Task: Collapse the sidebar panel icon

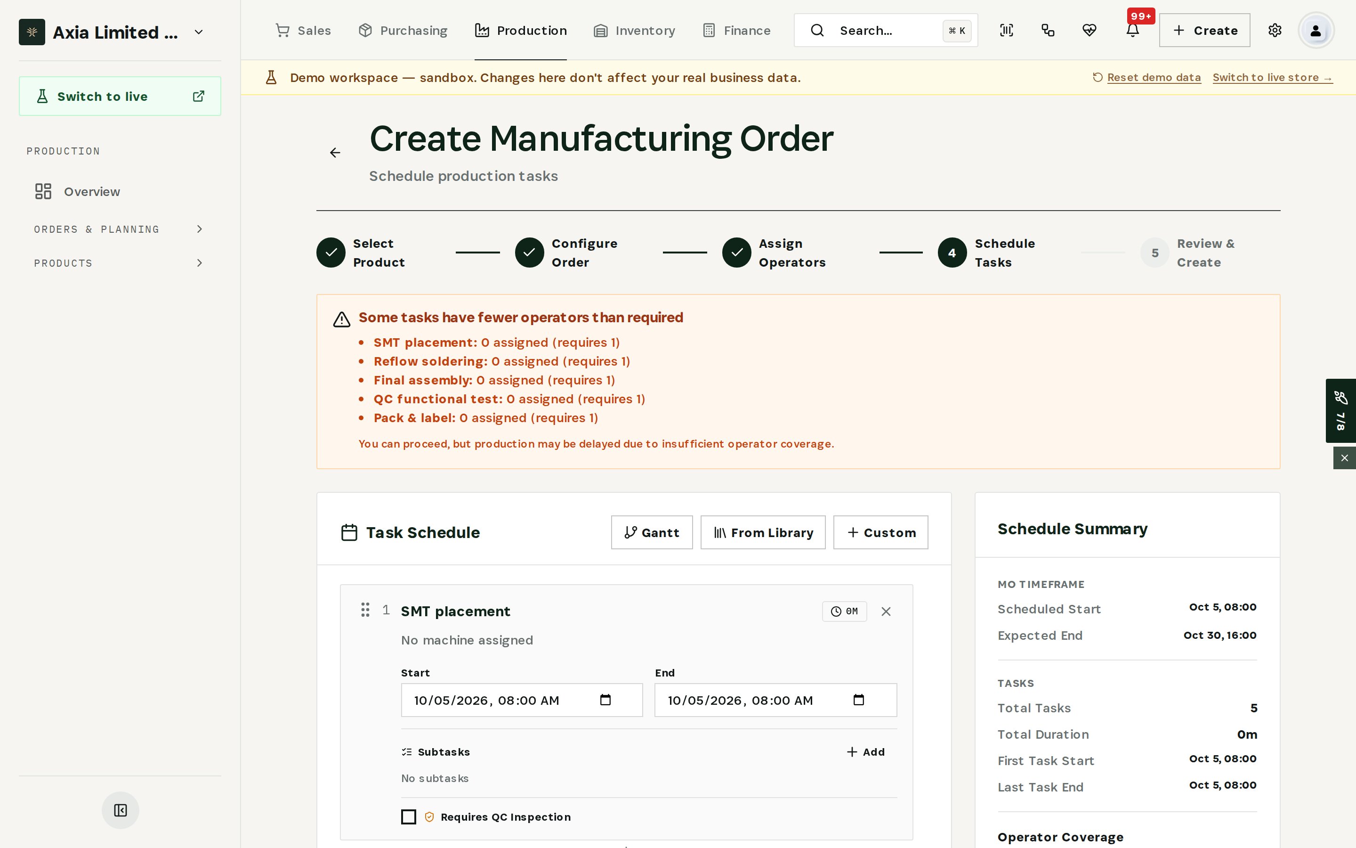Action: coord(121,810)
